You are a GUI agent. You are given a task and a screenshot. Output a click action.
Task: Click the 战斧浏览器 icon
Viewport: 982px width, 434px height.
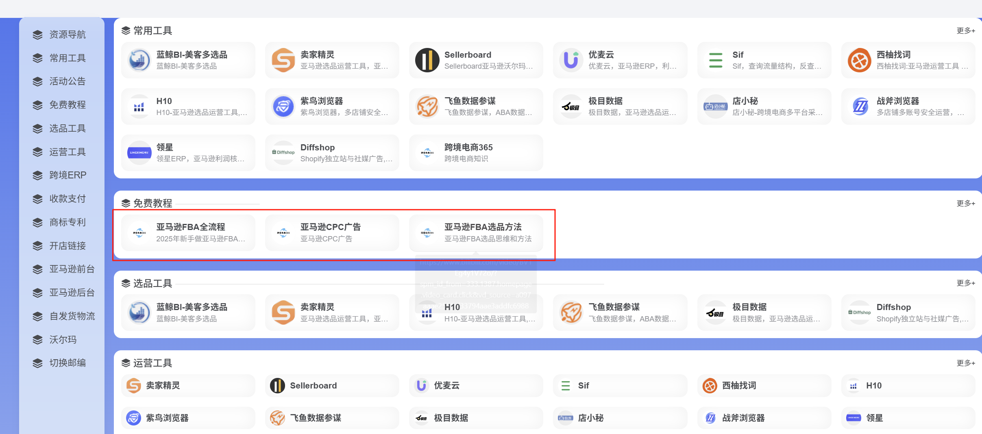coord(860,106)
